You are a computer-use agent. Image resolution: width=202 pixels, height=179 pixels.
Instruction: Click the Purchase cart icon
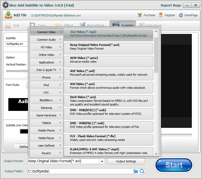pyautogui.click(x=140, y=15)
